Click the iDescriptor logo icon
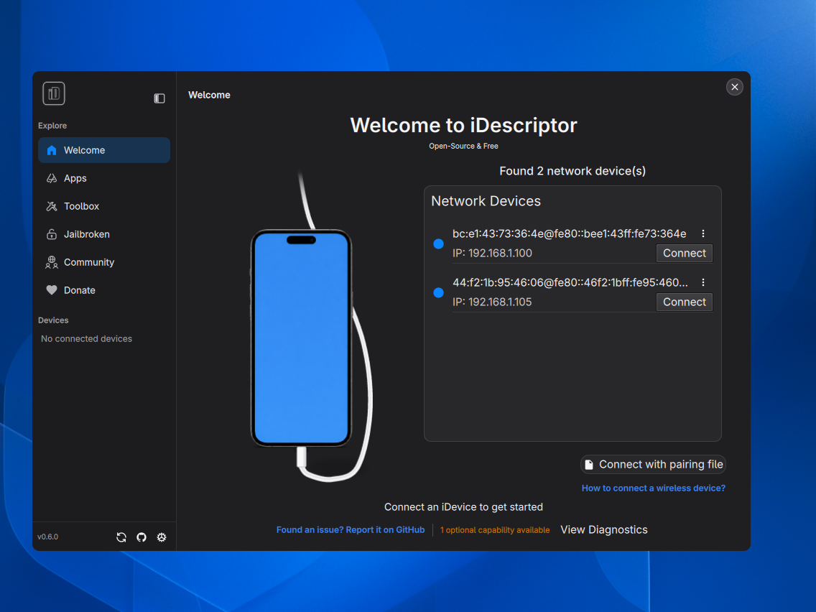 [54, 93]
